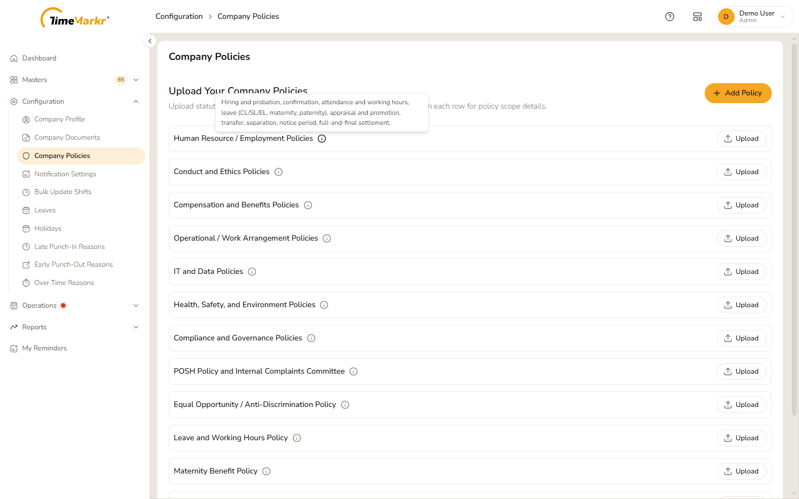
Task: Upload document for Maternity Benefit Policy
Action: click(x=742, y=471)
